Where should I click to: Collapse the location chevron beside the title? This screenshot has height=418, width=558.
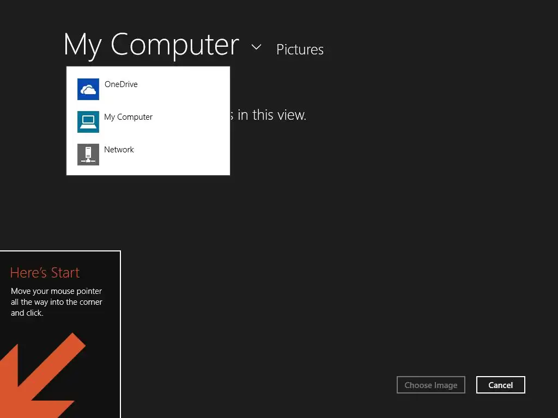tap(256, 47)
